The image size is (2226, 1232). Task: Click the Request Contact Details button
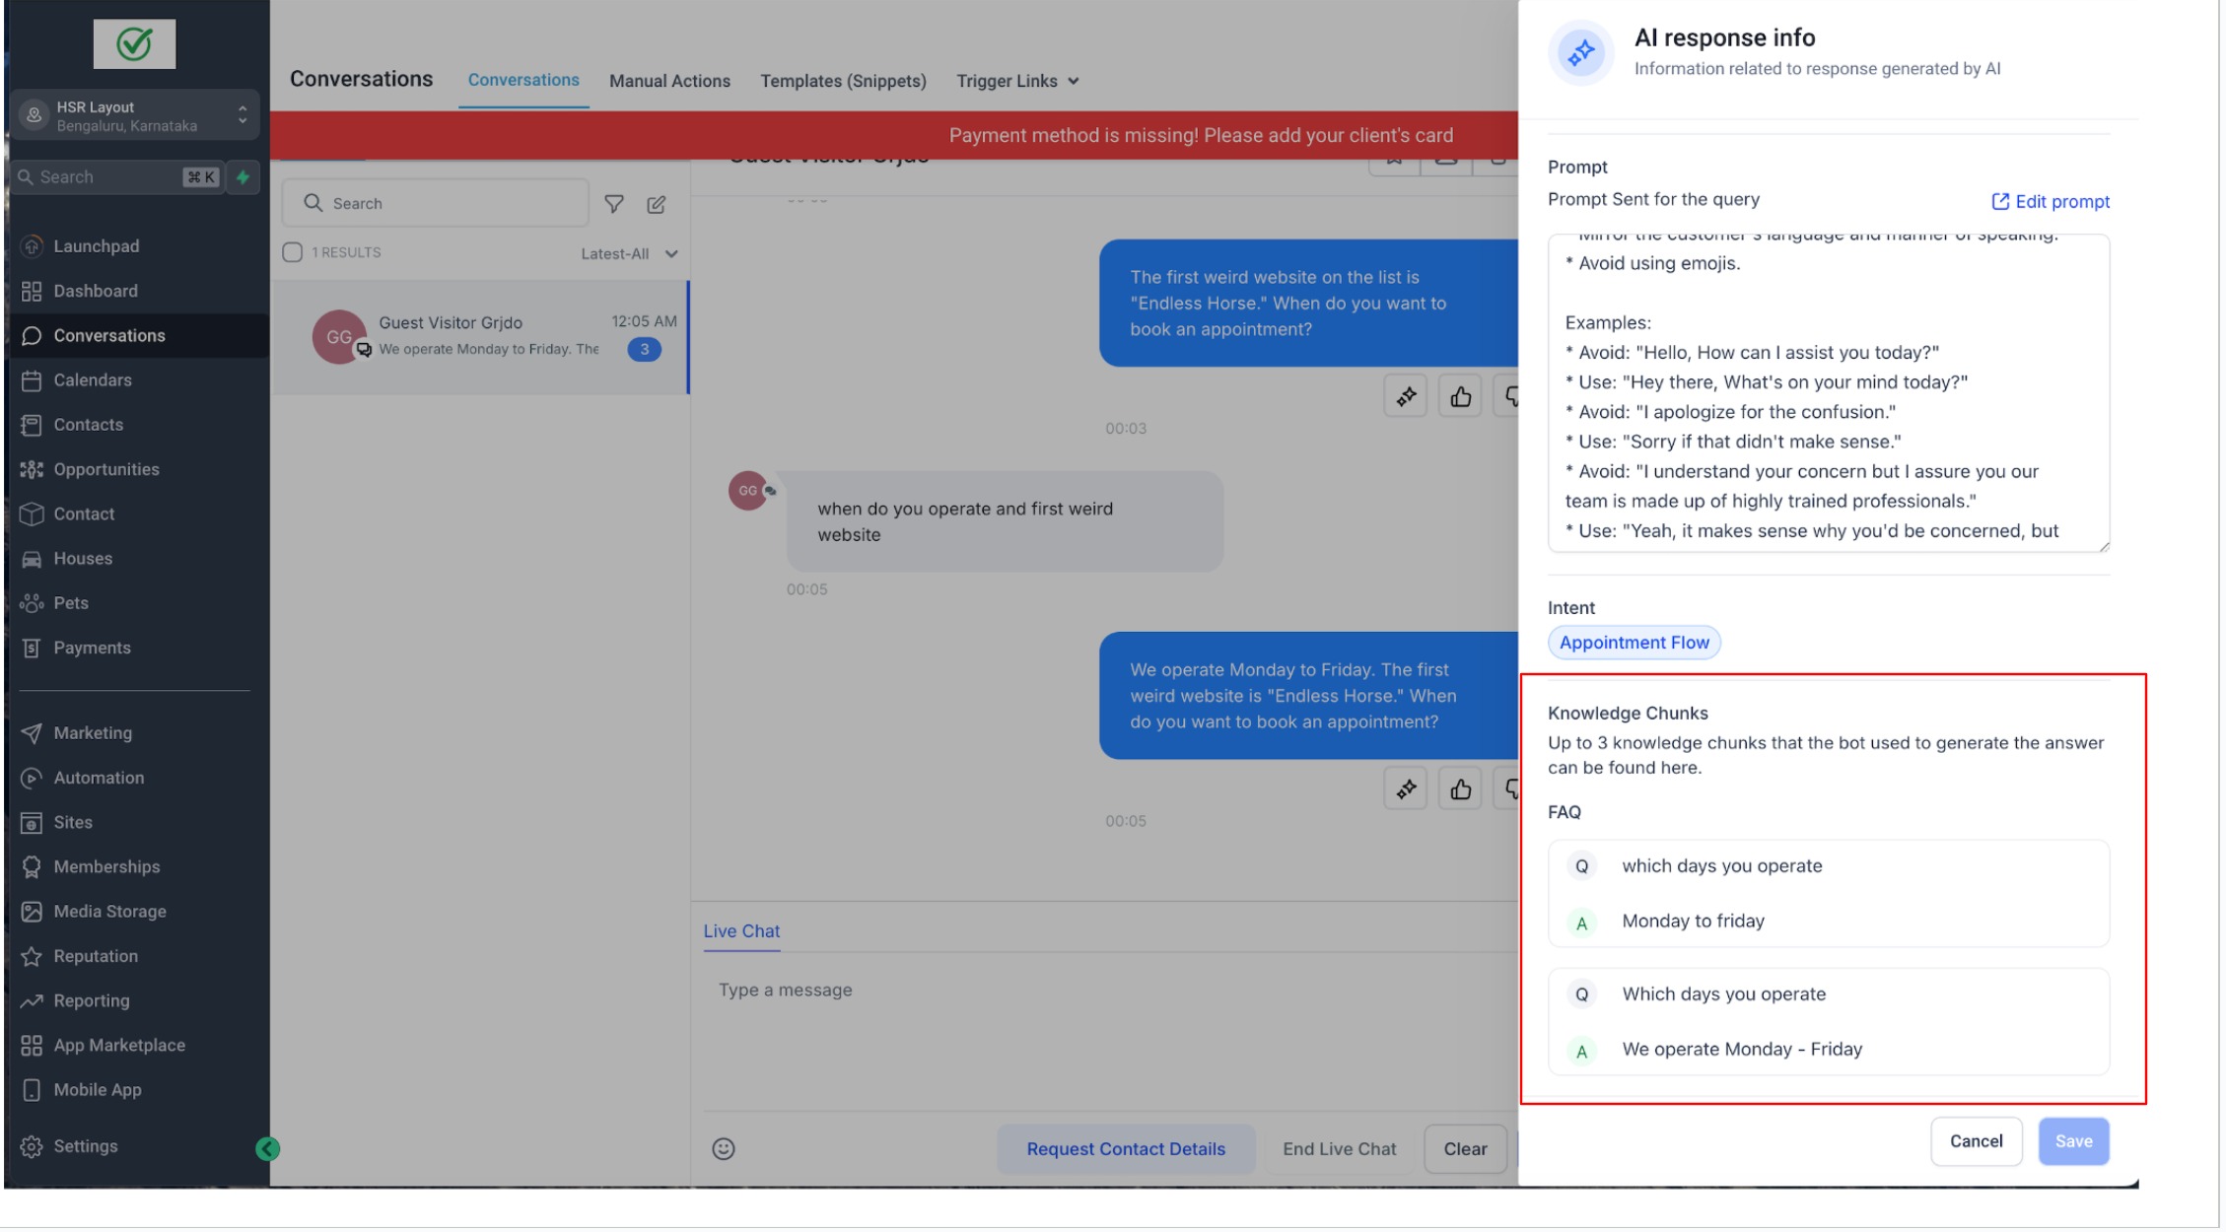coord(1126,1149)
